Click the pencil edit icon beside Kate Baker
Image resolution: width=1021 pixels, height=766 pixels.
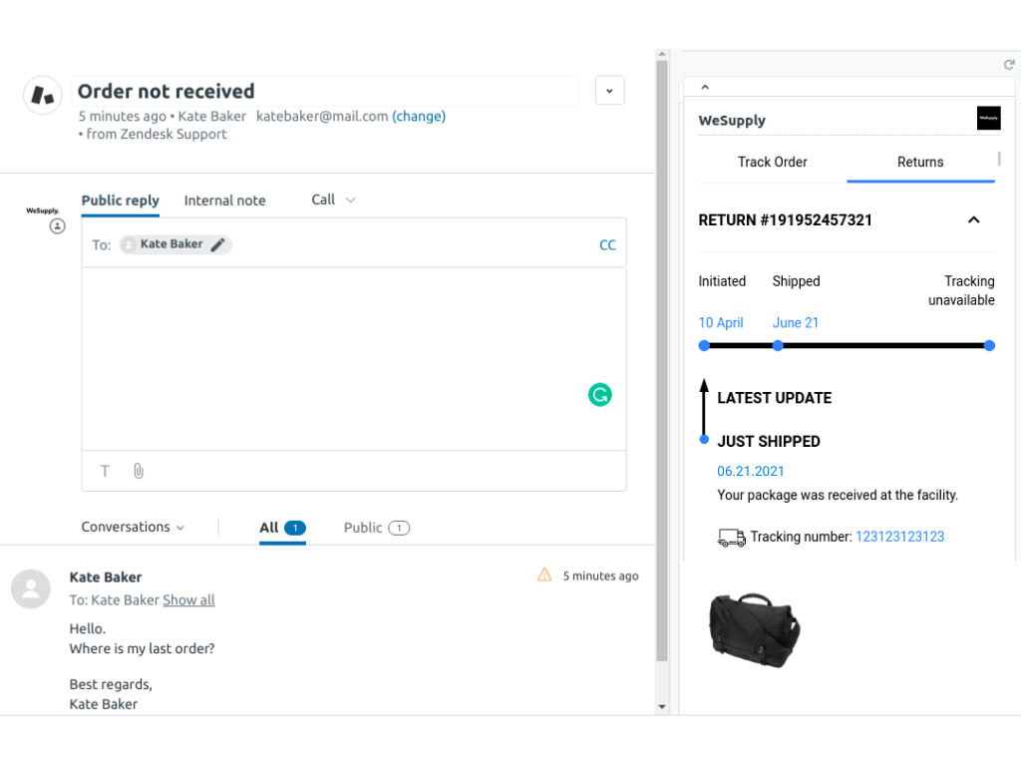218,244
